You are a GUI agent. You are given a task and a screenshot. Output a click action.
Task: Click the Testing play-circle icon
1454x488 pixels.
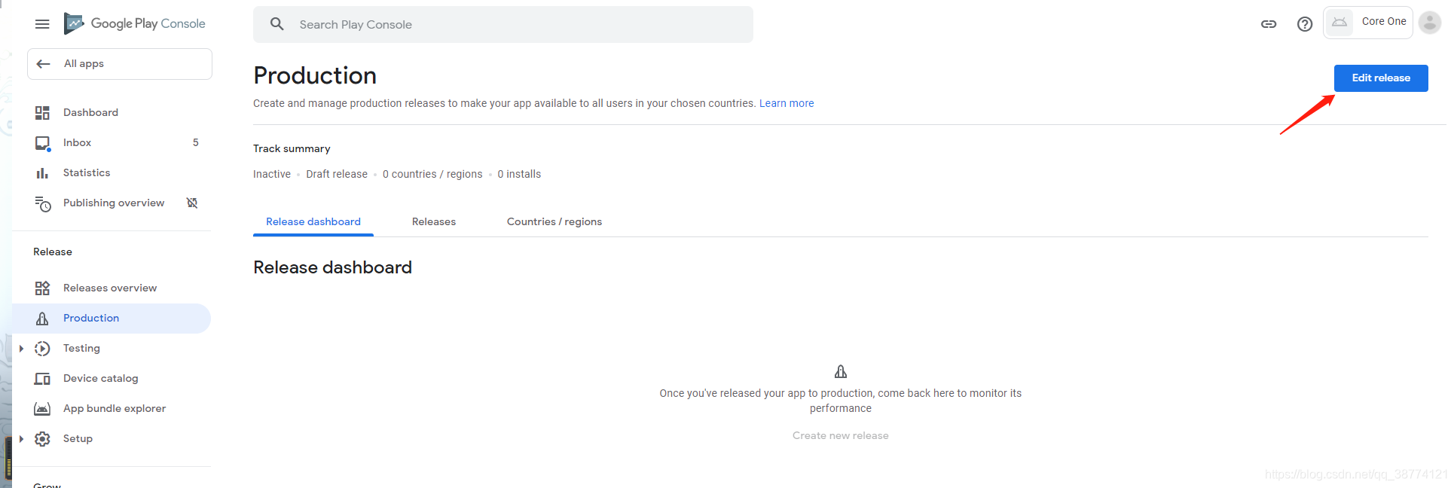point(42,349)
